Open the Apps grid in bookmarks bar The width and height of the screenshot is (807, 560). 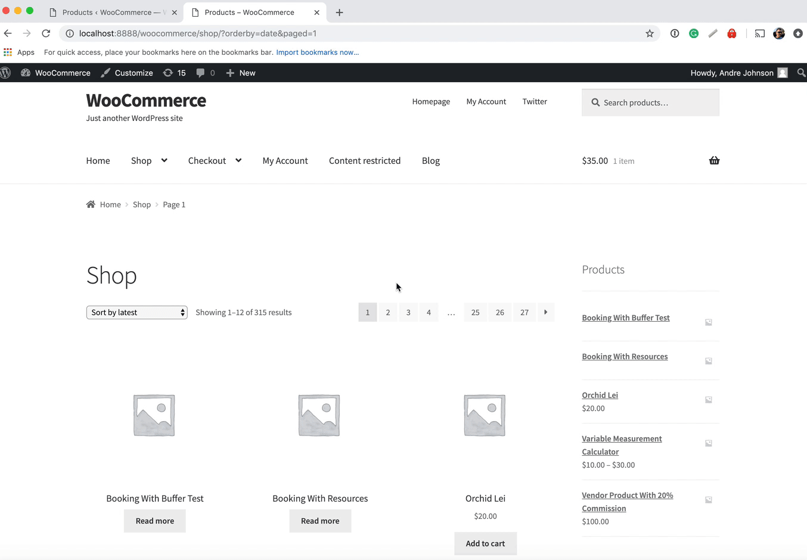8,52
